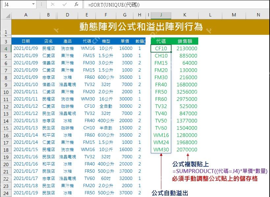Click the SUMPRODUCT formula text annotation
The width and height of the screenshot is (270, 197).
click(x=220, y=171)
